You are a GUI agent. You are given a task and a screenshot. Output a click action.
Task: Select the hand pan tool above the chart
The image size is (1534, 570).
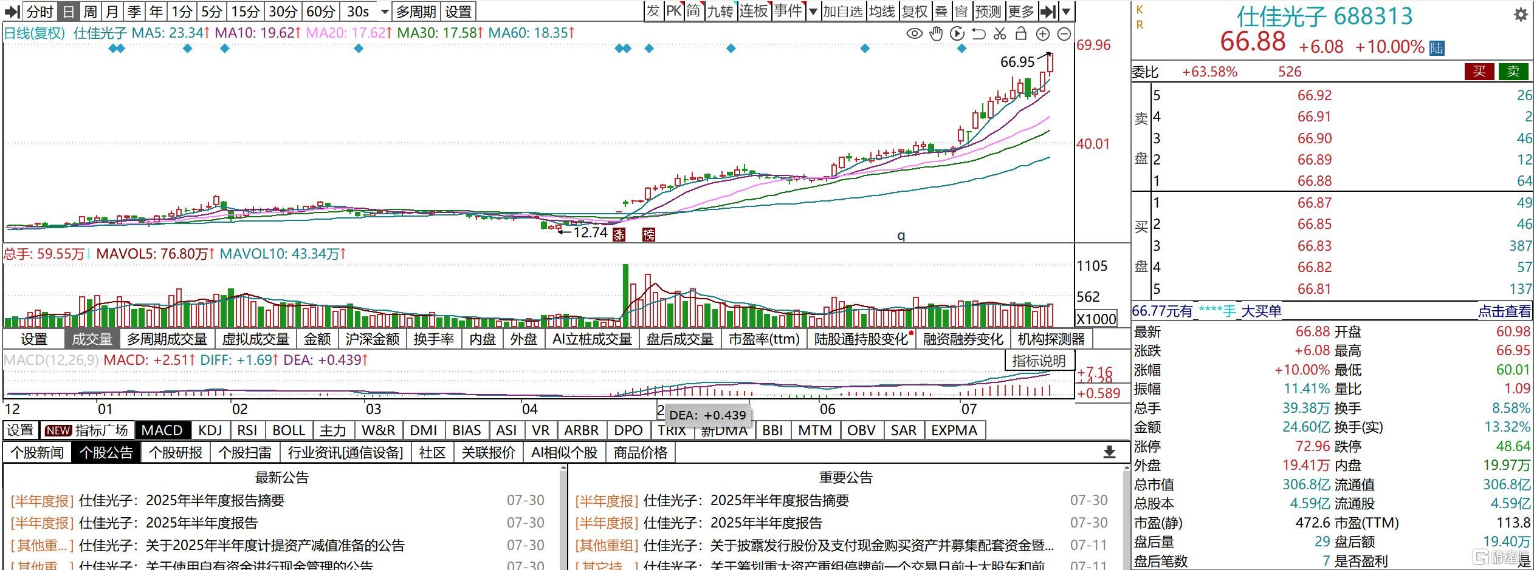coord(936,35)
